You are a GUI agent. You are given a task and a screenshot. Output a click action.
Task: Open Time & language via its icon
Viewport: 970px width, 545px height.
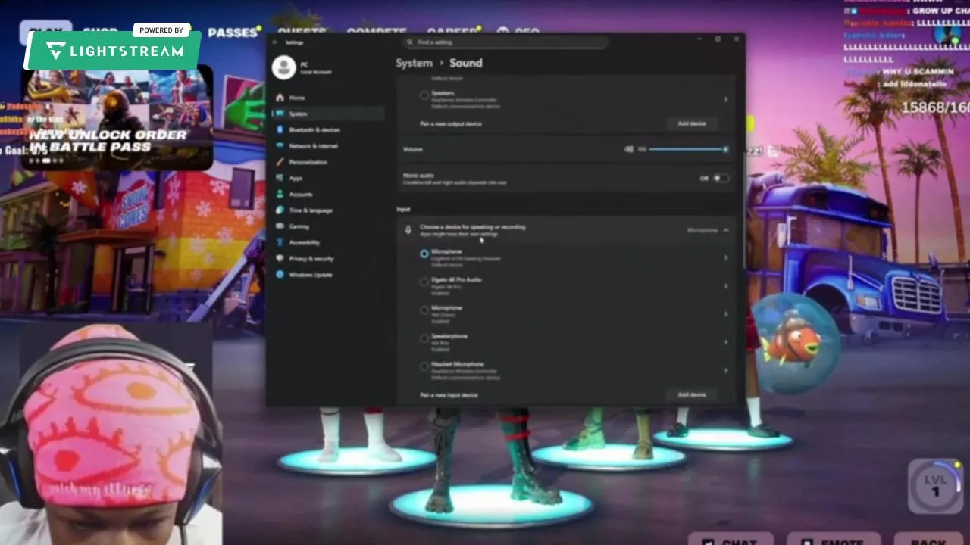point(280,210)
